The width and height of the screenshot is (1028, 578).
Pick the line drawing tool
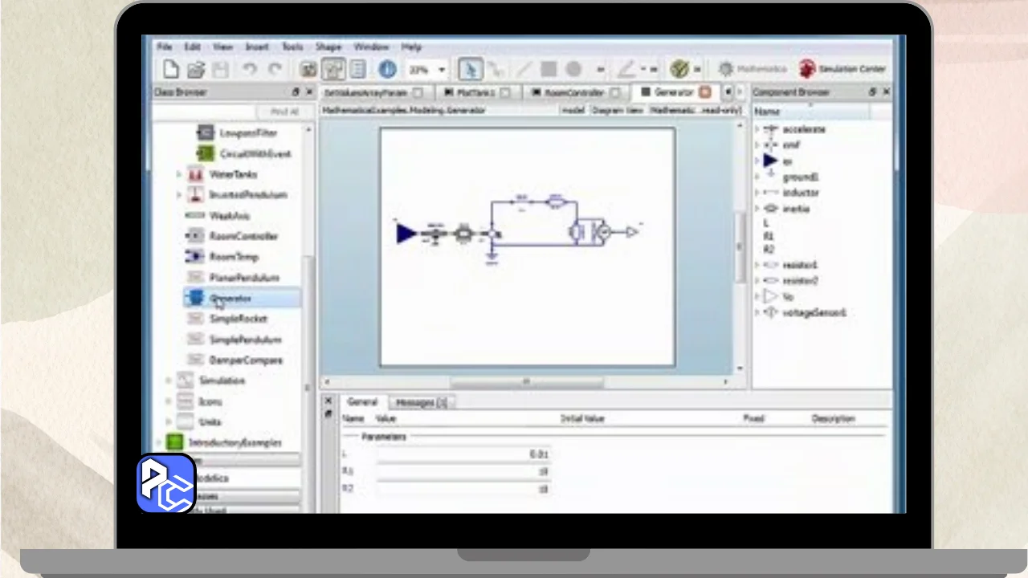523,70
